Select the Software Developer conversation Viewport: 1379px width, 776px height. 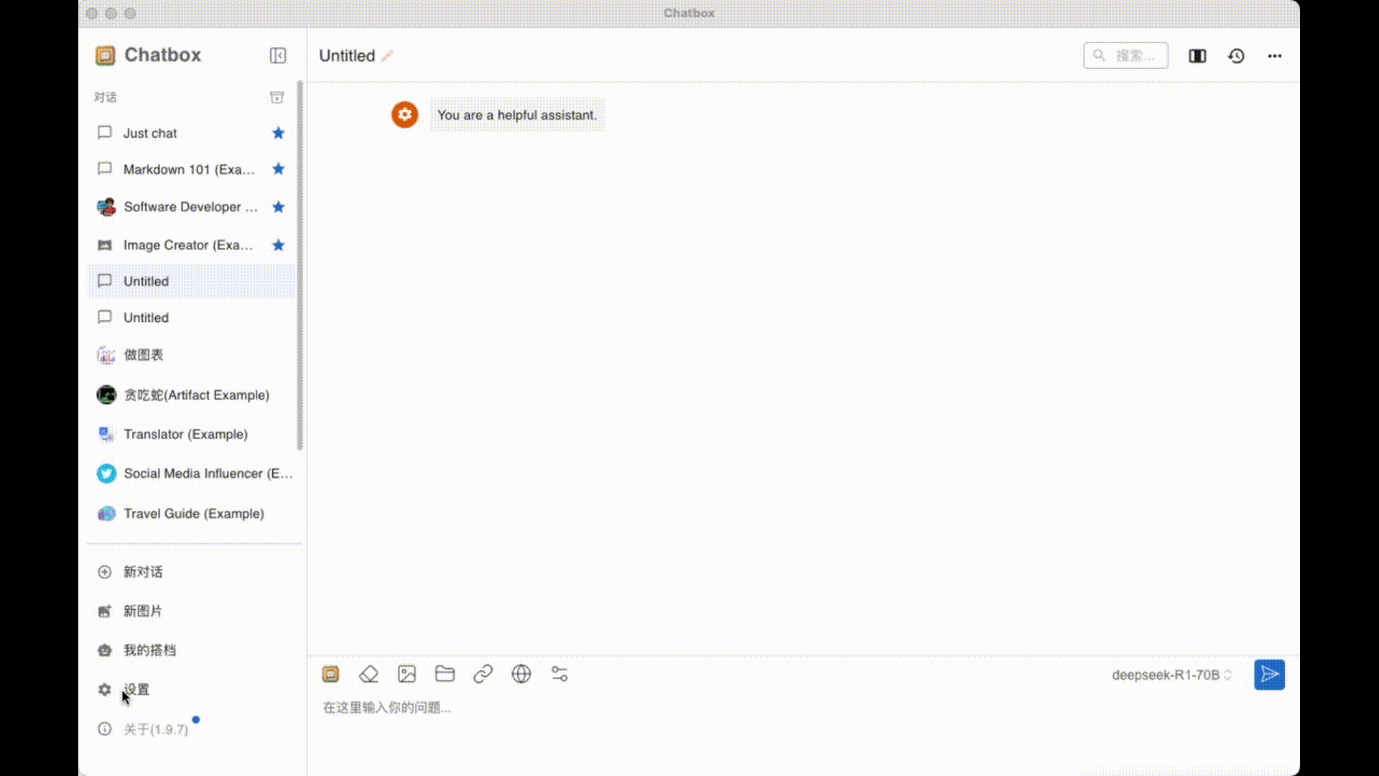point(191,207)
